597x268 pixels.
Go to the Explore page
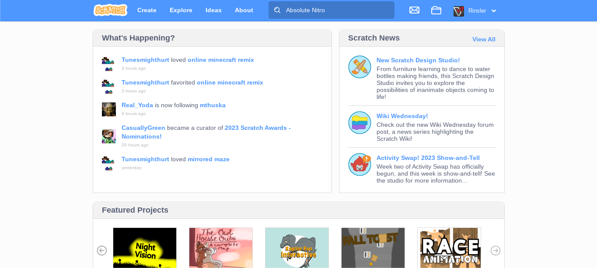(x=181, y=10)
